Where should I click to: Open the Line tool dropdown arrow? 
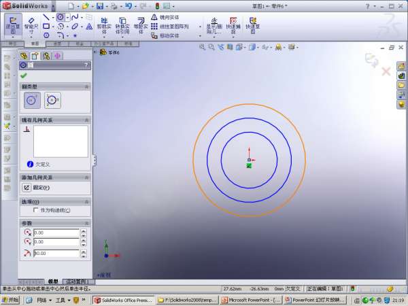tap(53, 18)
